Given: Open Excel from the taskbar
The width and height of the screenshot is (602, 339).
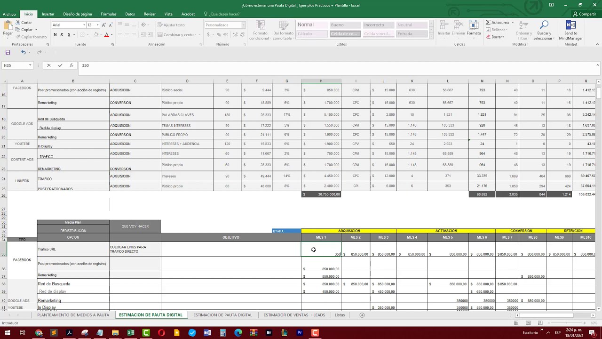Looking at the screenshot, I should pyautogui.click(x=131, y=333).
